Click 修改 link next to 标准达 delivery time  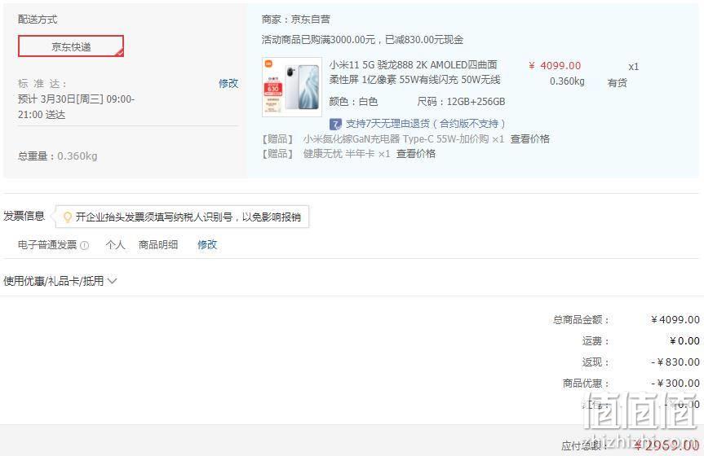coord(228,83)
